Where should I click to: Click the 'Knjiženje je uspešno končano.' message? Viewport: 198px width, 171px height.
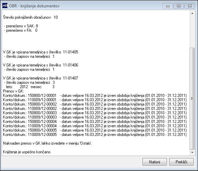pyautogui.click(x=27, y=152)
